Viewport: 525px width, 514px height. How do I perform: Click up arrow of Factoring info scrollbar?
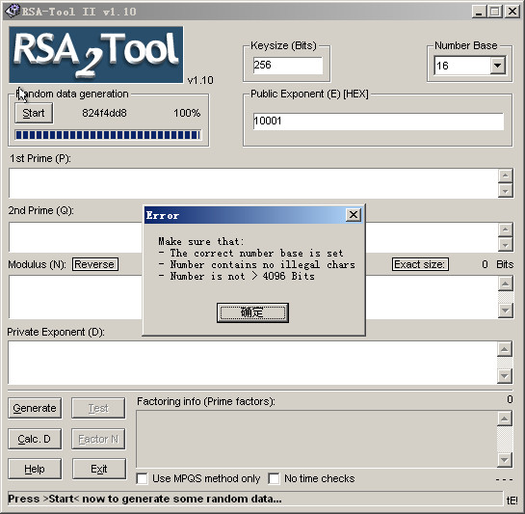pyautogui.click(x=505, y=419)
